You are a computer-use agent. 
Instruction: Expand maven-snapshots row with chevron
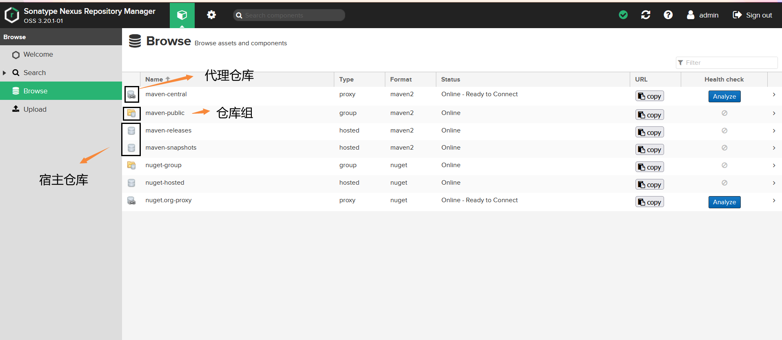(774, 148)
